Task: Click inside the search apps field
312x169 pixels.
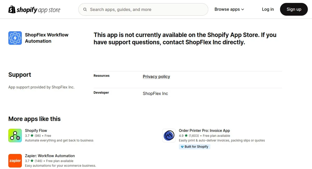Action: [x=143, y=9]
